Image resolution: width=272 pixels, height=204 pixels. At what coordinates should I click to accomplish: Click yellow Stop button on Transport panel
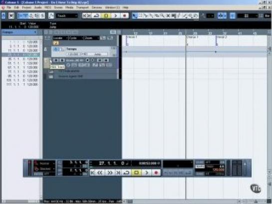136,173
